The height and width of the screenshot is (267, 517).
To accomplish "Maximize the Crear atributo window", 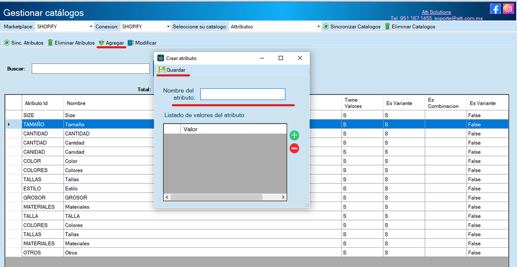I will click(281, 58).
